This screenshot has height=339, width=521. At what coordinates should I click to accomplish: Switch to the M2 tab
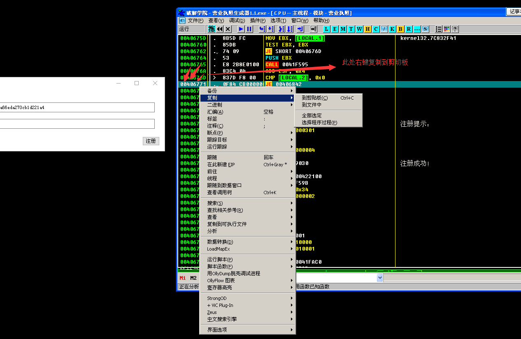(x=193, y=278)
